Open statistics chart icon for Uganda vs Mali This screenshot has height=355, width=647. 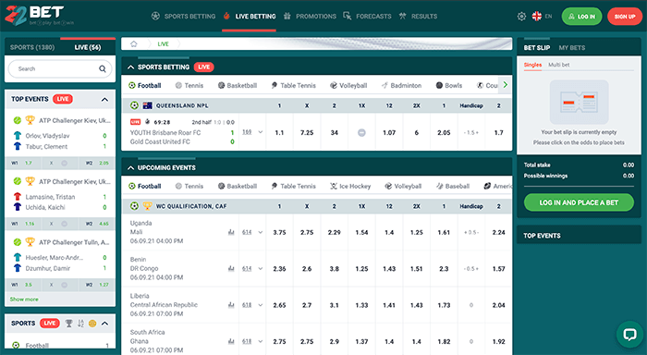pyautogui.click(x=231, y=232)
